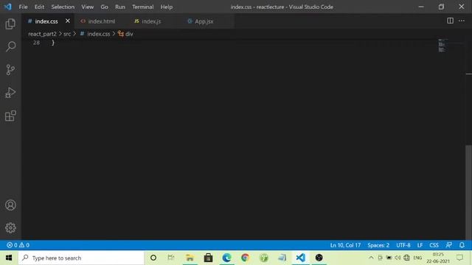Screen dimensions: 472x265
Task: Change end of line sequence LF
Action: click(x=420, y=245)
